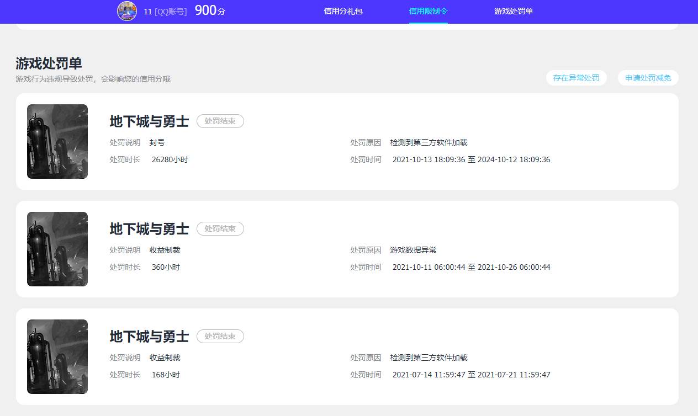Switch to the 游戏处罚单 tab
The height and width of the screenshot is (416, 698).
click(x=513, y=11)
